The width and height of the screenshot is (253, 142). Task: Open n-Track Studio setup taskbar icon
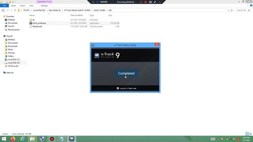[72, 139]
